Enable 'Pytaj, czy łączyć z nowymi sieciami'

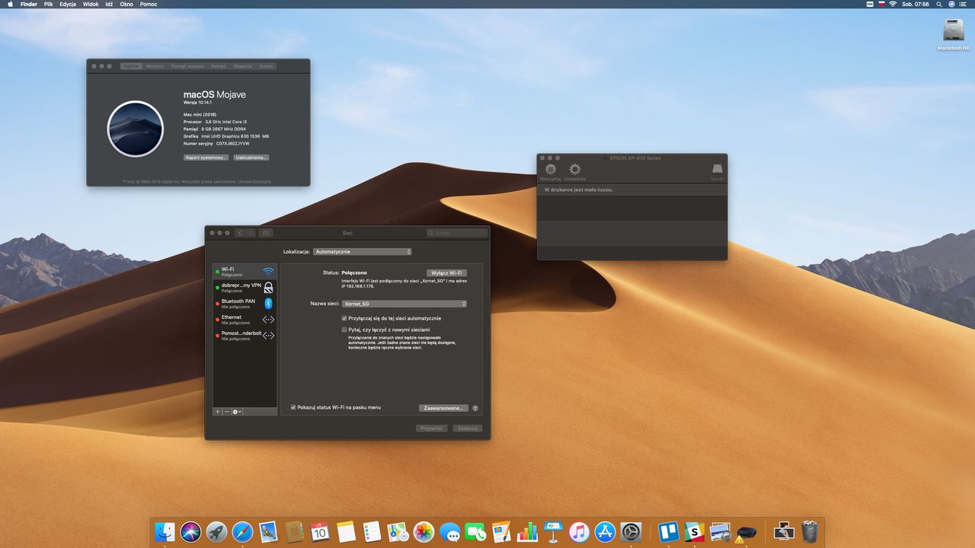[x=344, y=330]
